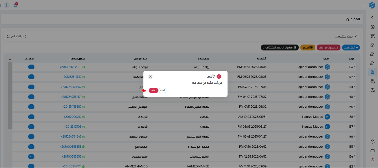This screenshot has width=378, height=168.
Task: Open the users management sidebar icon
Action: point(372,81)
